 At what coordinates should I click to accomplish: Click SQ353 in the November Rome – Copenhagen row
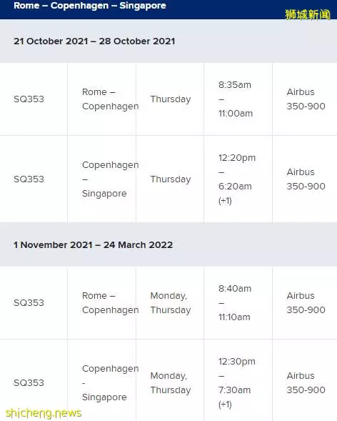[29, 303]
